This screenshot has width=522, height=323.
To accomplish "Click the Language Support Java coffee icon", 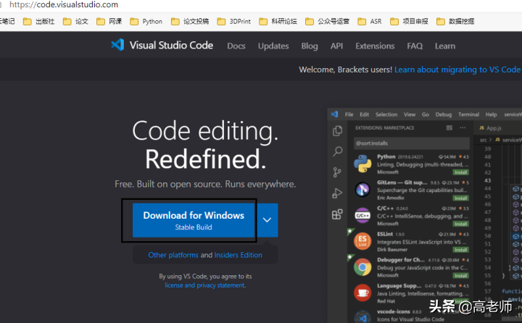I will (x=362, y=293).
